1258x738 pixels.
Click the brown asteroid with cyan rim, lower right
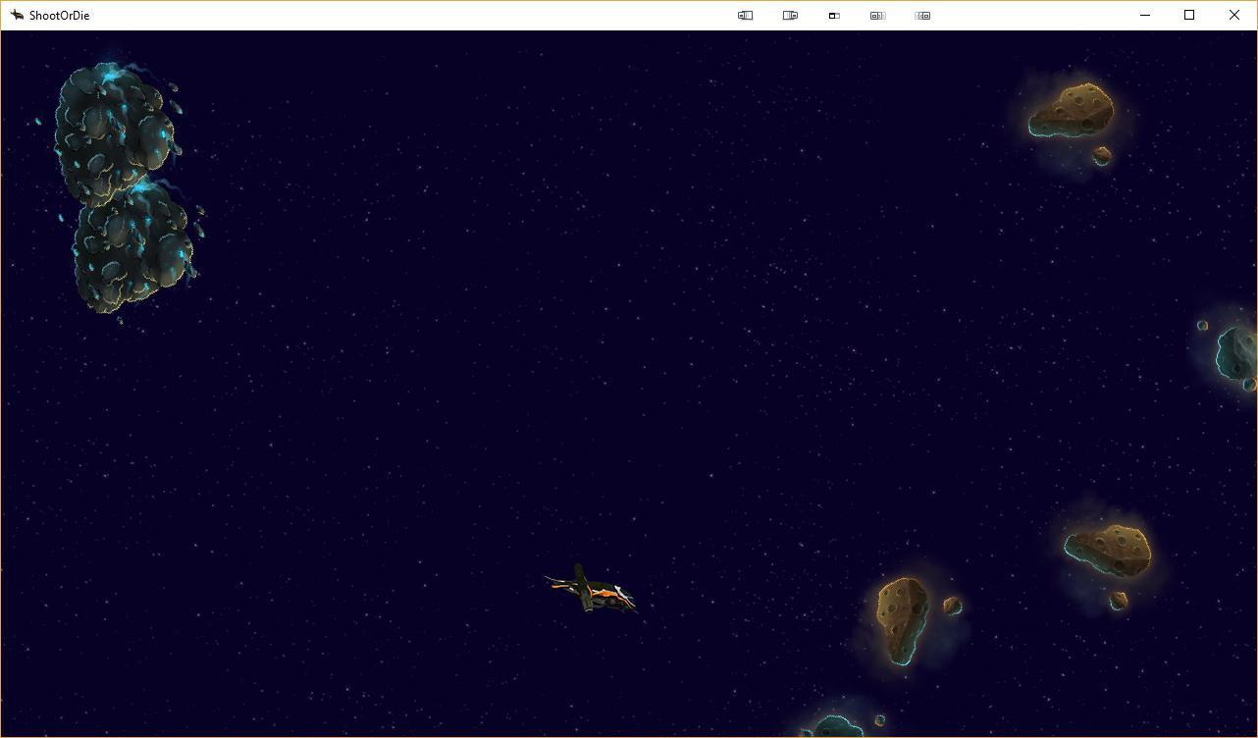(x=1108, y=549)
